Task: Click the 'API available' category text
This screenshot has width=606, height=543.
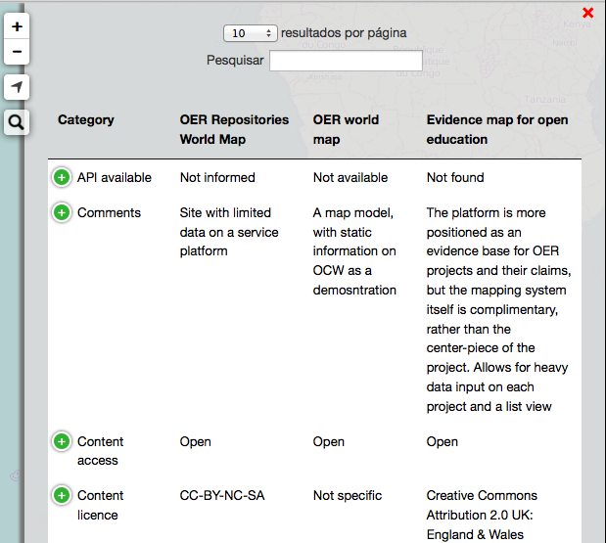Action: tap(115, 178)
